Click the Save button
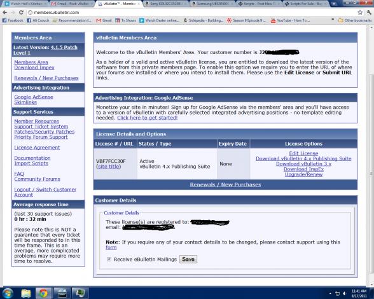This screenshot has height=299, width=374. [x=188, y=259]
